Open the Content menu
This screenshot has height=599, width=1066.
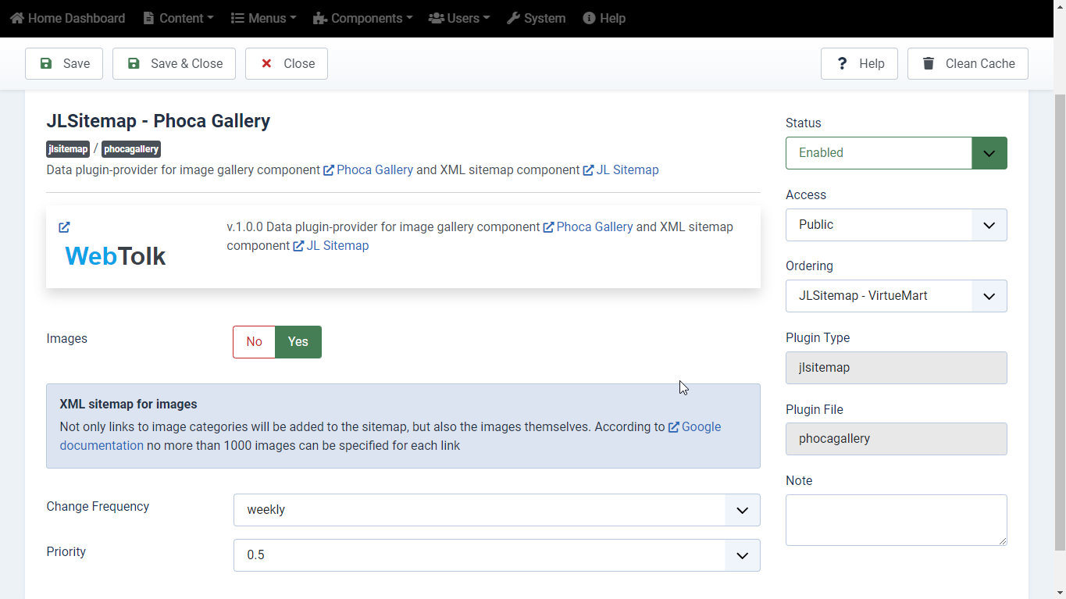178,18
